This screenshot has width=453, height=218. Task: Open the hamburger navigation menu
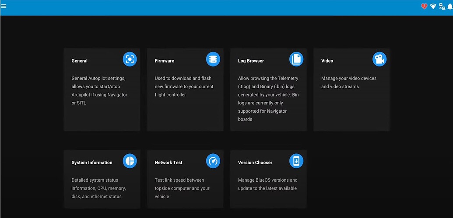point(4,6)
